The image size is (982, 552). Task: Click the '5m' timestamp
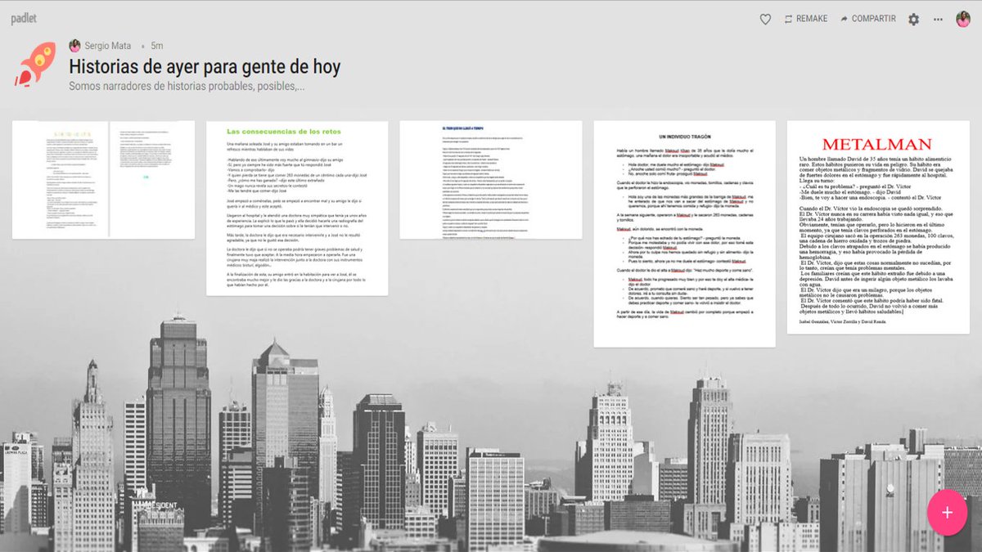click(x=156, y=46)
